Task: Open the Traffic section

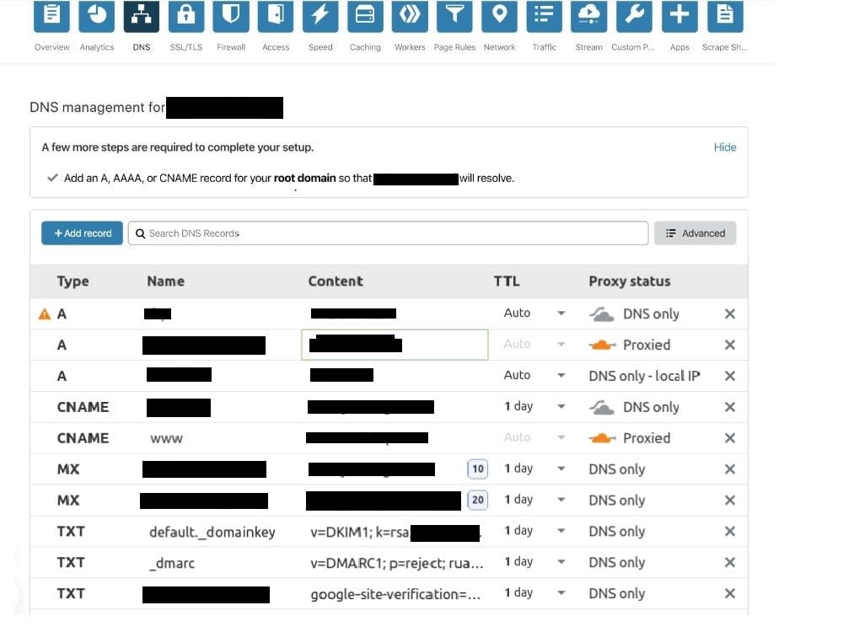Action: 544,15
